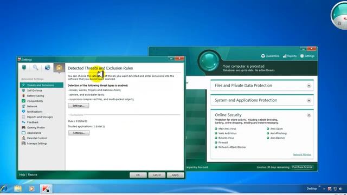The width and height of the screenshot is (347, 195).
Task: Click the Reports and Storages icon
Action: (23, 117)
